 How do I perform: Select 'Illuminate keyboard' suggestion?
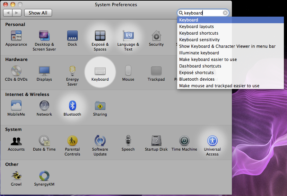pyautogui.click(x=231, y=53)
